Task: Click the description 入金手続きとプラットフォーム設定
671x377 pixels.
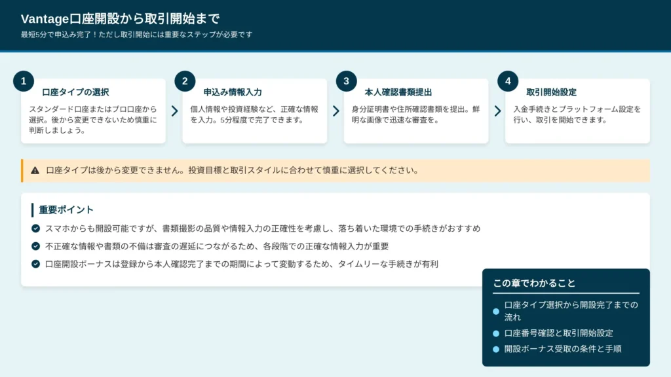Action: 577,115
